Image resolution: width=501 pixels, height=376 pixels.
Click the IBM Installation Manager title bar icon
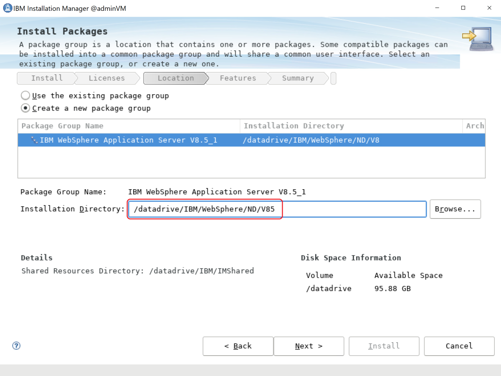(7, 8)
